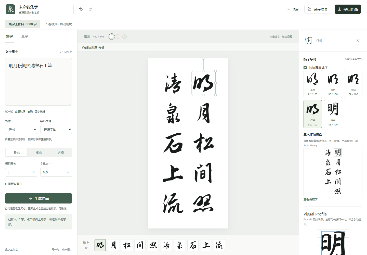The image size is (367, 255).
Task: Pick the 草书 92 / 100 glyph variant
Action: 313,84
